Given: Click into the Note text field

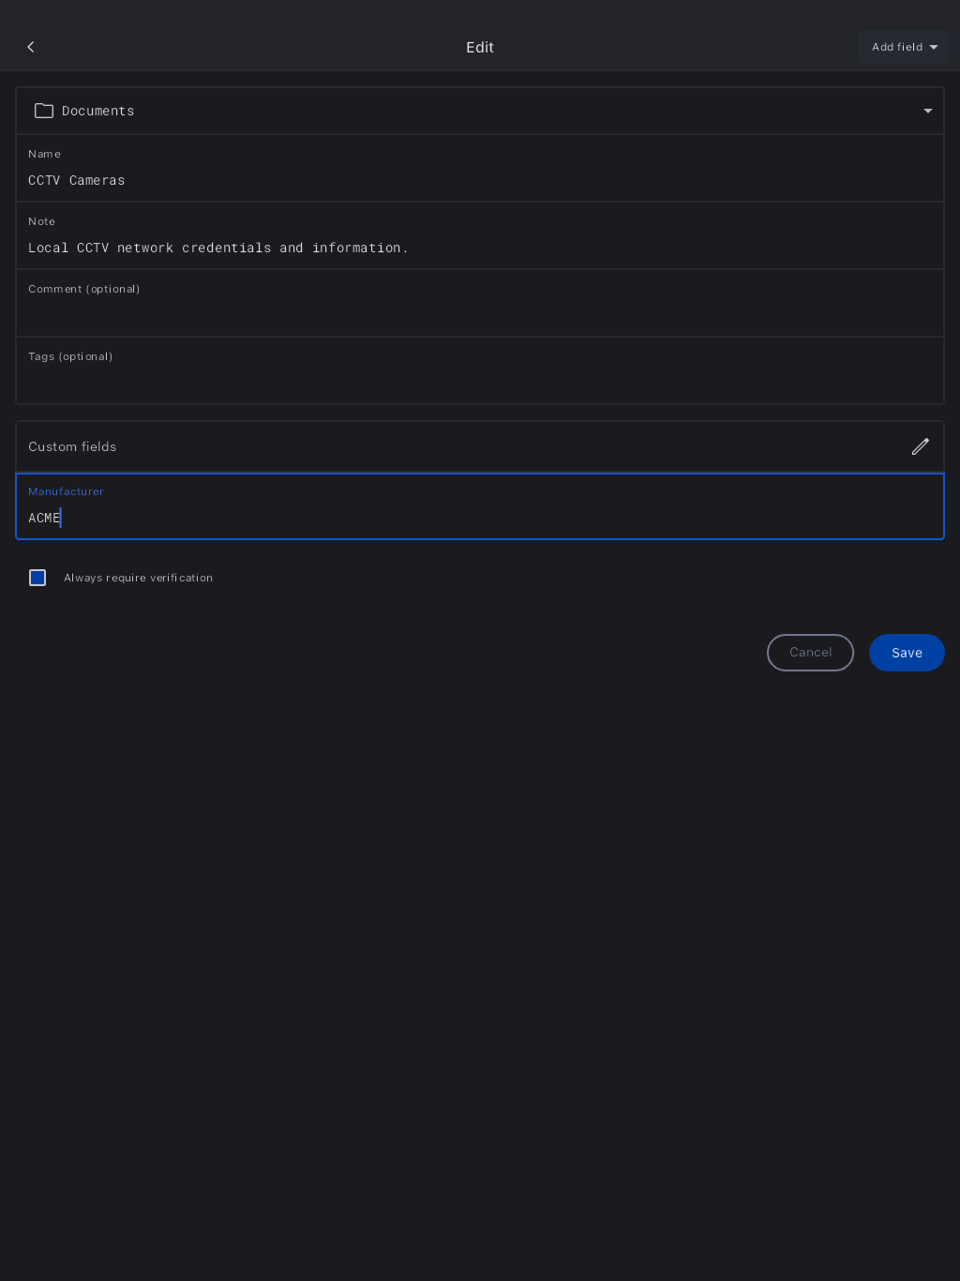Looking at the screenshot, I should [478, 248].
